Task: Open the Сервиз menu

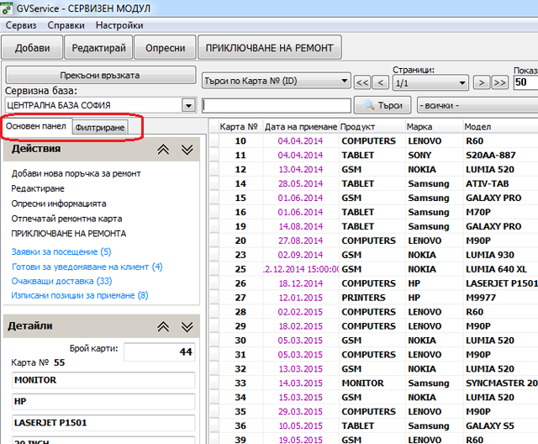Action: click(x=21, y=25)
